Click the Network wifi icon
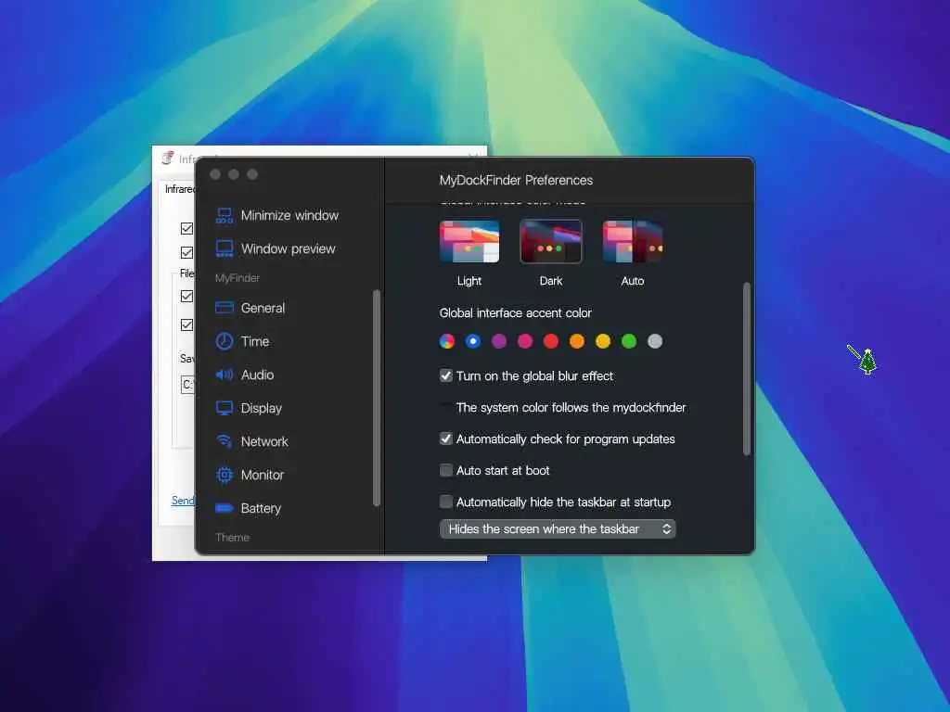The image size is (950, 712). 225,441
